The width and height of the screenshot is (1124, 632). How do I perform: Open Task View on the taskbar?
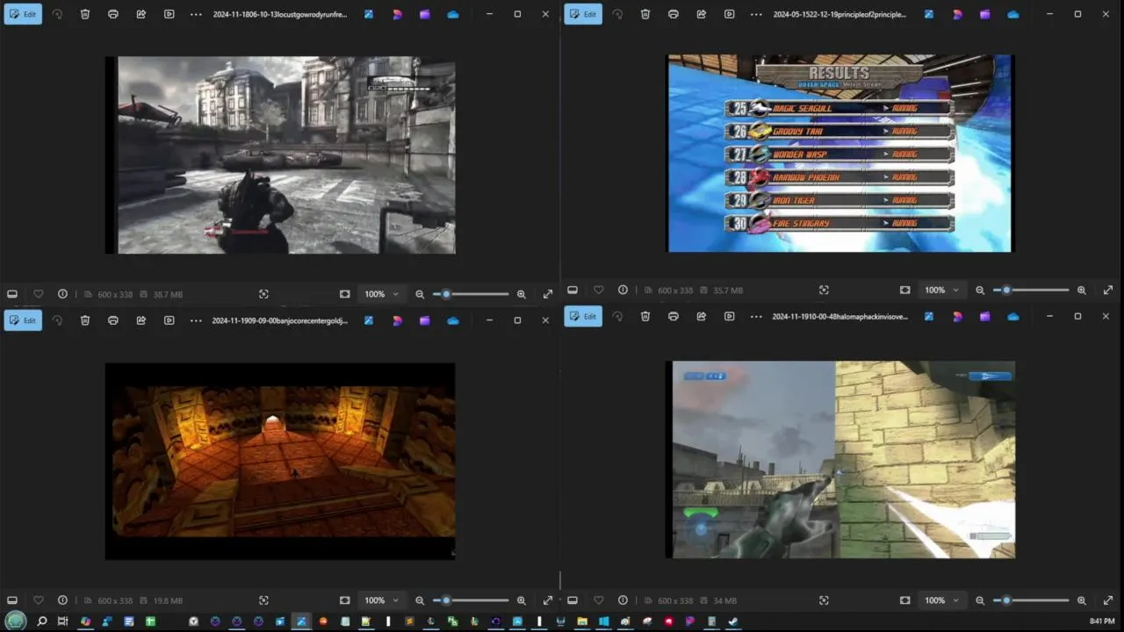coord(62,621)
